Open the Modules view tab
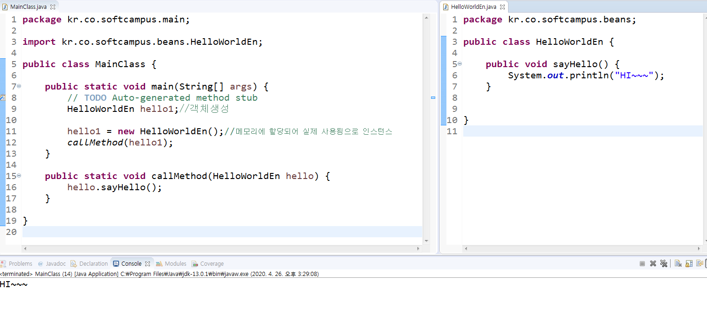 point(171,264)
